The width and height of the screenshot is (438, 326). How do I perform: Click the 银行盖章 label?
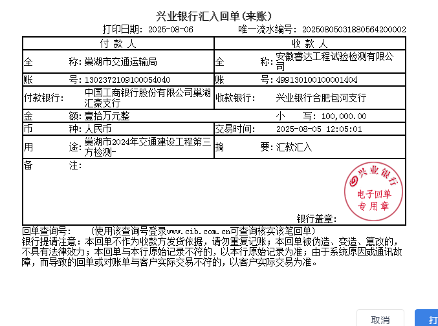click(x=314, y=219)
